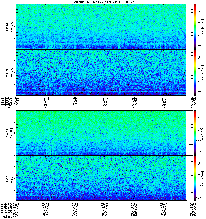Click the THC X_RE_GSE value '-22.4'
Screen dimensions: 206x219
193,203
